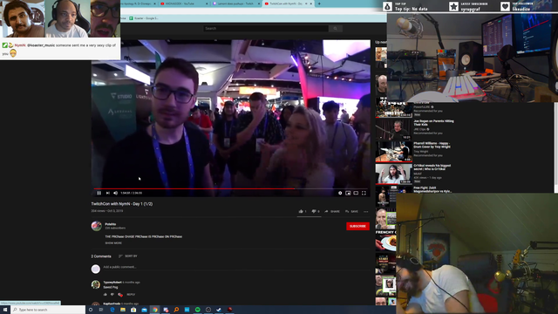This screenshot has width=558, height=314.
Task: Click the magnifier search button
Action: 335,29
